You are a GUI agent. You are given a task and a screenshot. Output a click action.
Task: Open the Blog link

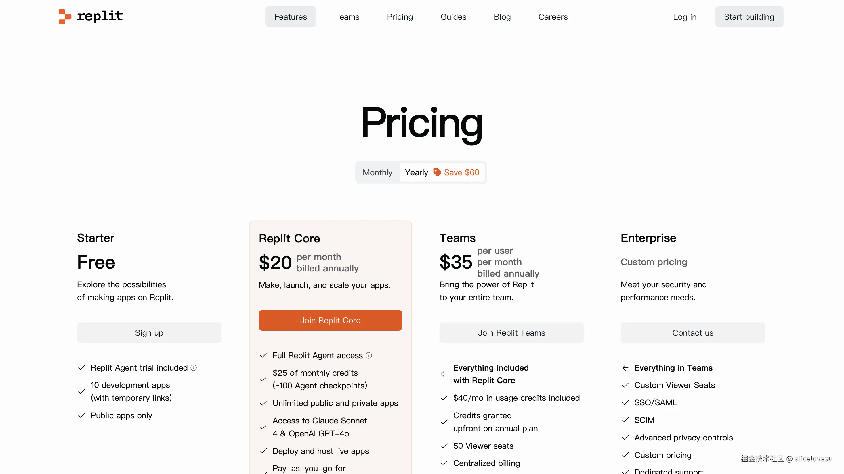(502, 17)
